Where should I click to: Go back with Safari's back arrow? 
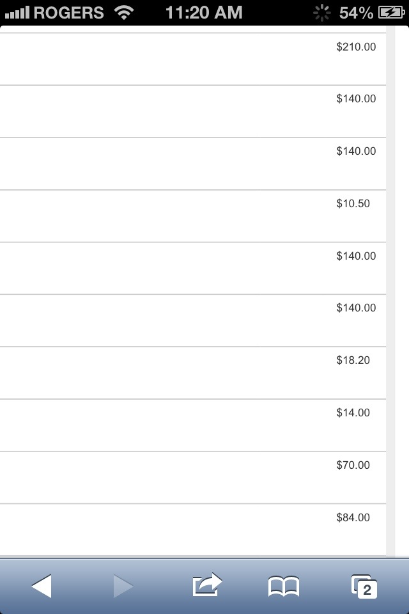(x=42, y=586)
